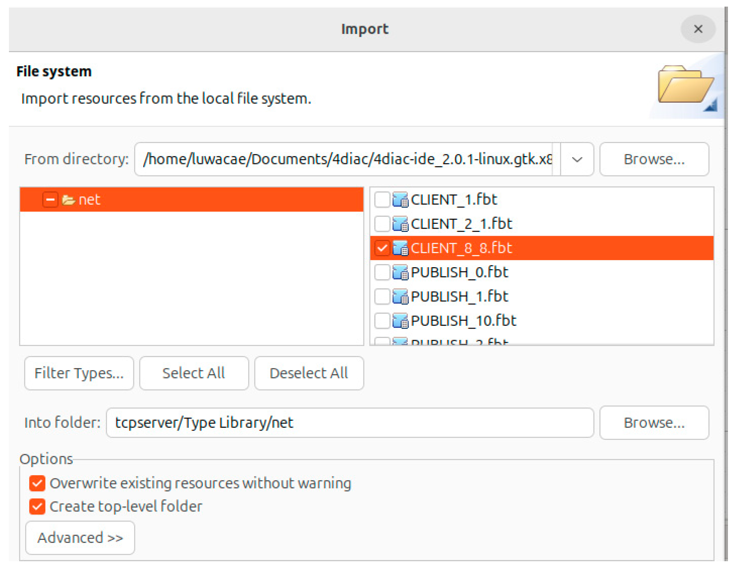Browse for the source directory
This screenshot has height=569, width=733.
point(654,159)
